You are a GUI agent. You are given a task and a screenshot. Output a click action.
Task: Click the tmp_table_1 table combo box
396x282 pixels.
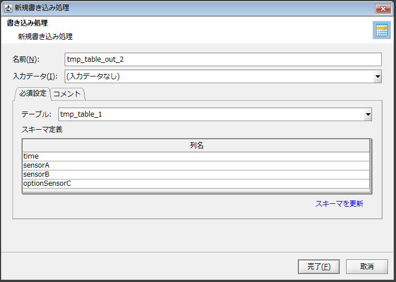click(210, 114)
